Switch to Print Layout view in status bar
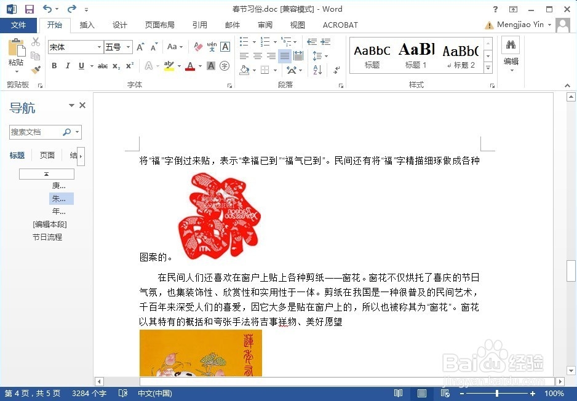 (x=422, y=393)
